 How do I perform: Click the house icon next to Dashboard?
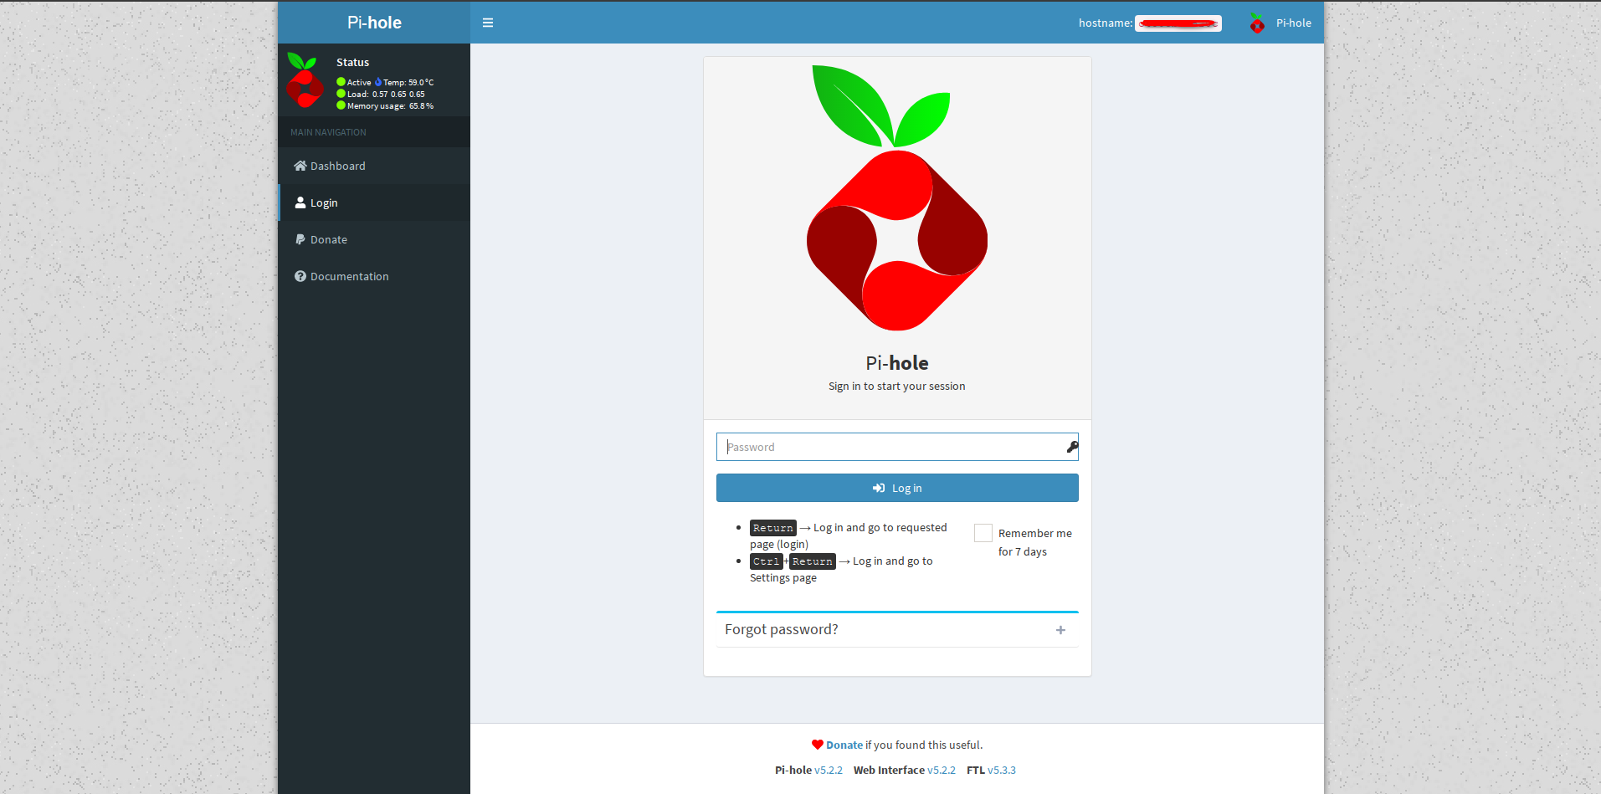[300, 166]
